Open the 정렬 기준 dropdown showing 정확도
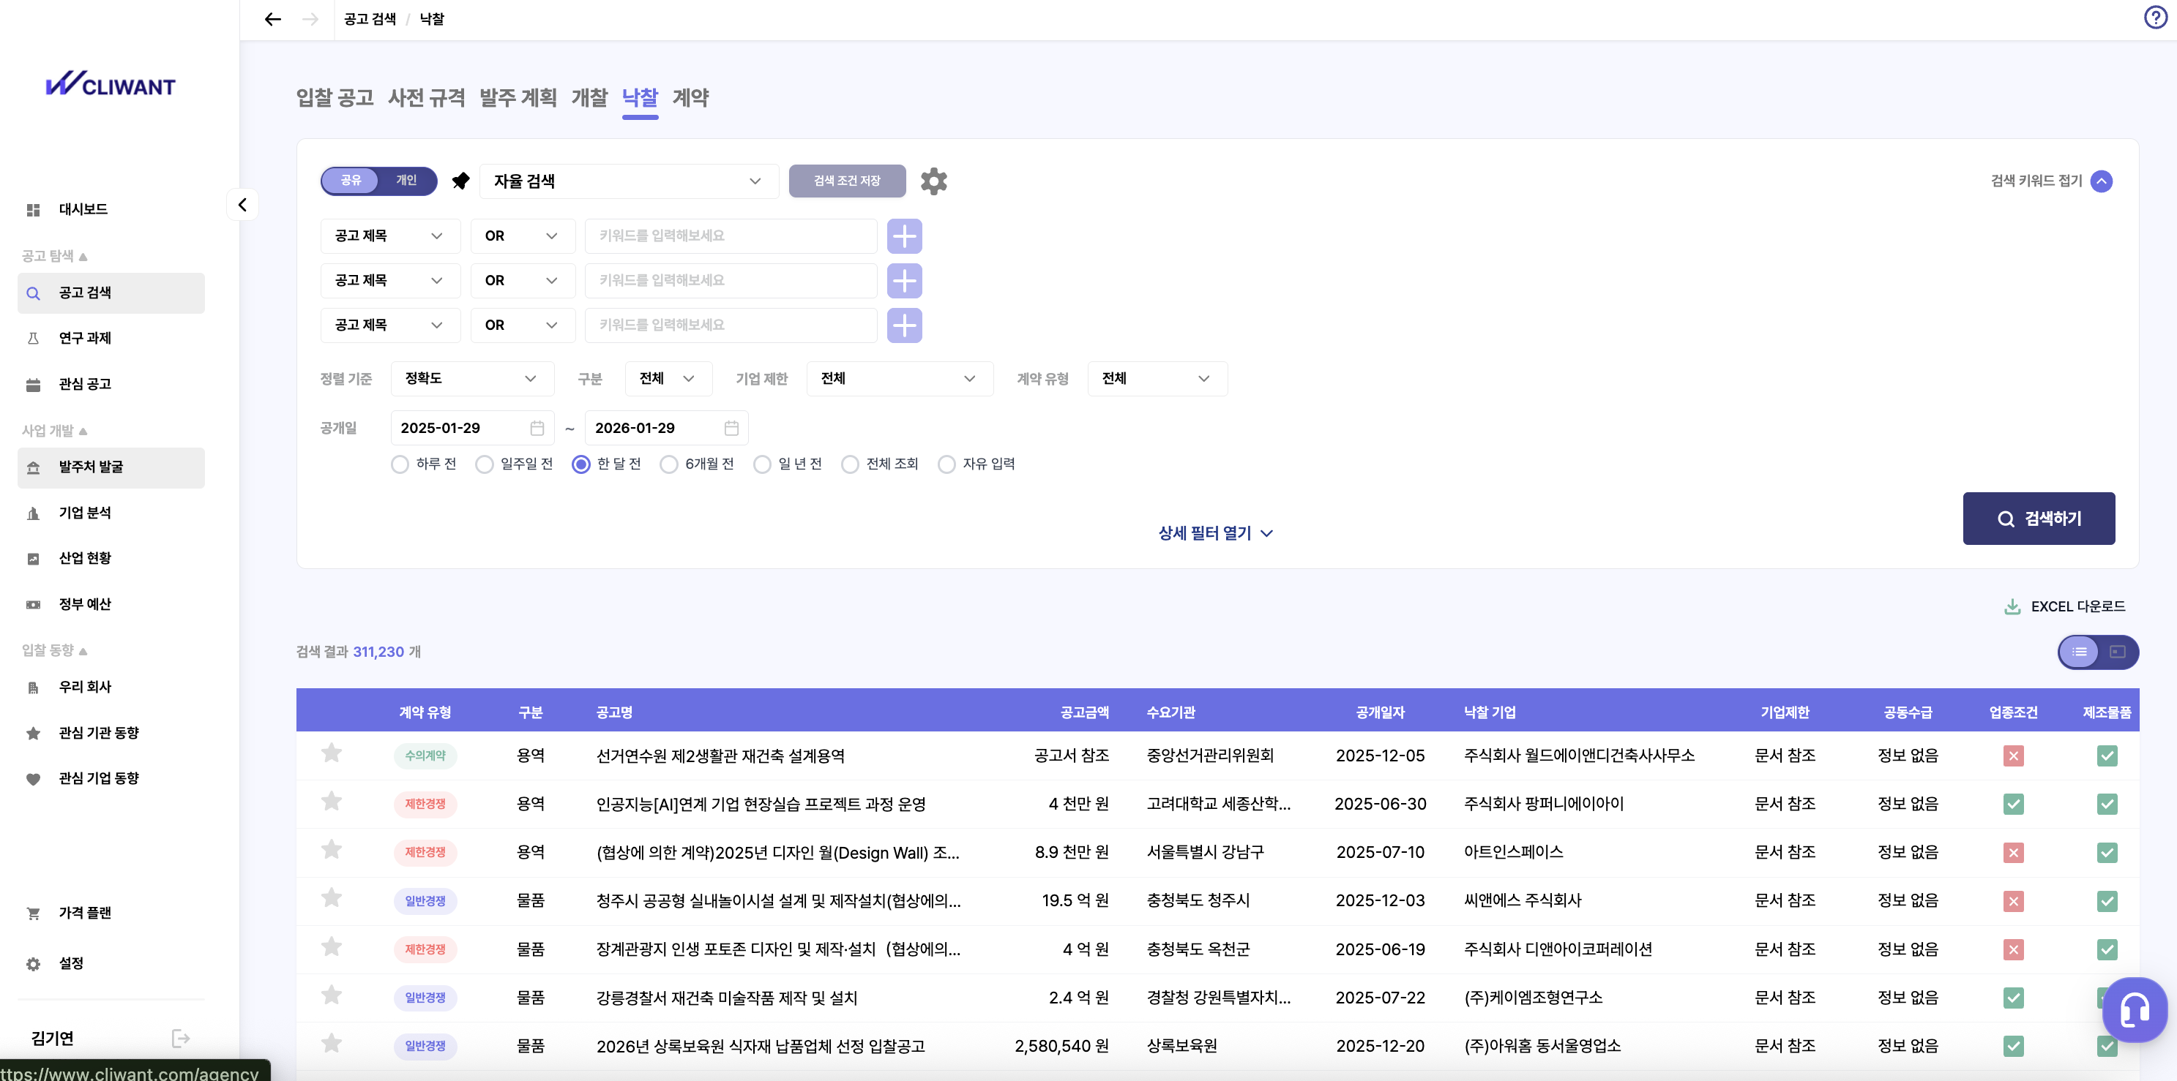 [x=471, y=378]
